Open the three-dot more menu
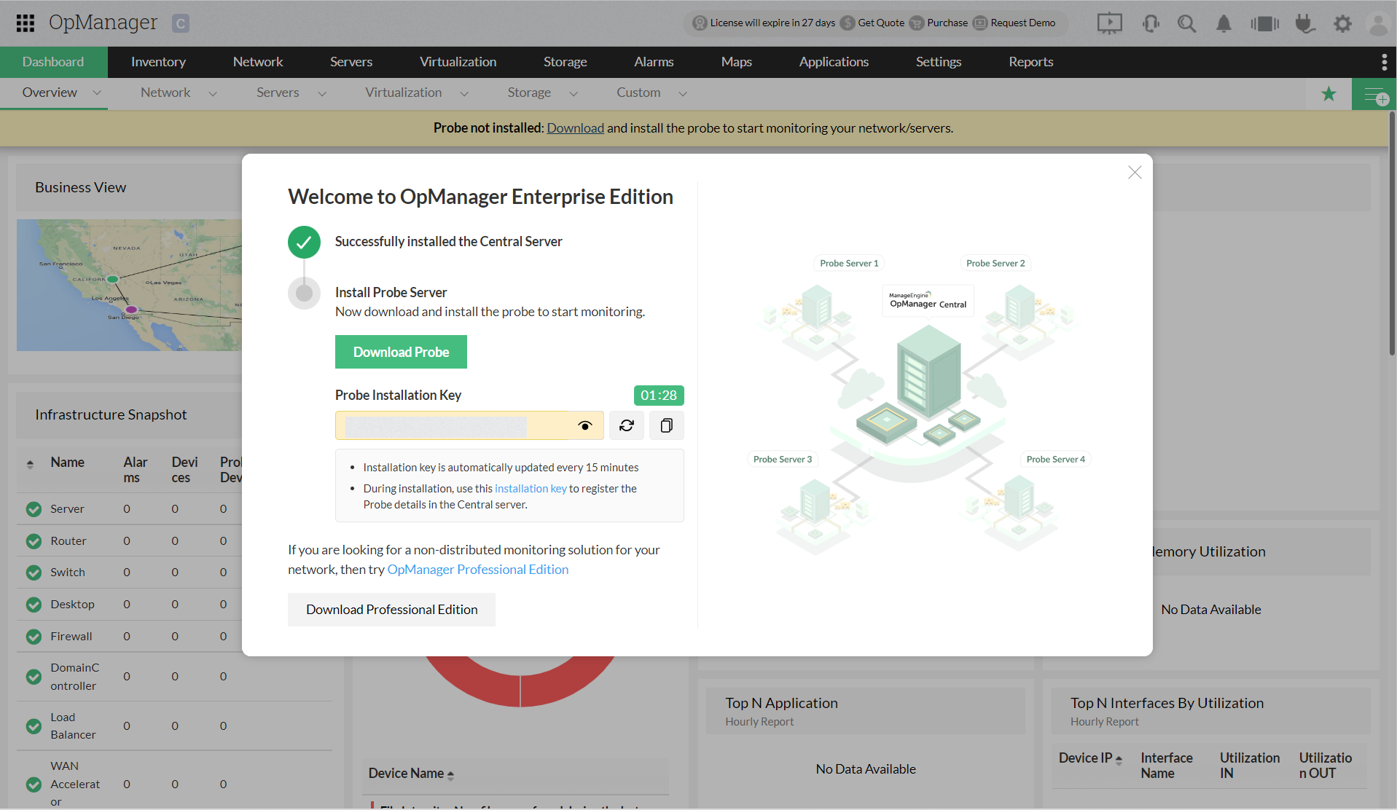 click(x=1384, y=62)
